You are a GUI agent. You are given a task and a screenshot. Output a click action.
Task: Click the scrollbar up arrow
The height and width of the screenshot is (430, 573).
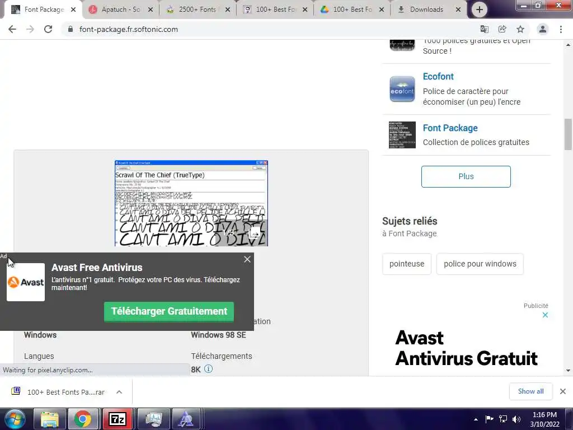tap(568, 45)
